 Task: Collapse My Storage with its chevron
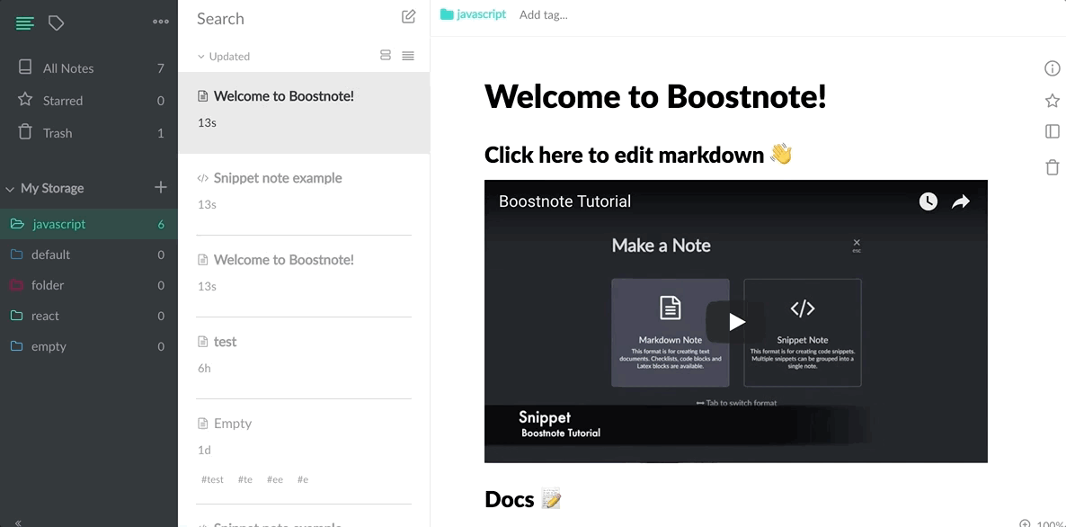10,189
